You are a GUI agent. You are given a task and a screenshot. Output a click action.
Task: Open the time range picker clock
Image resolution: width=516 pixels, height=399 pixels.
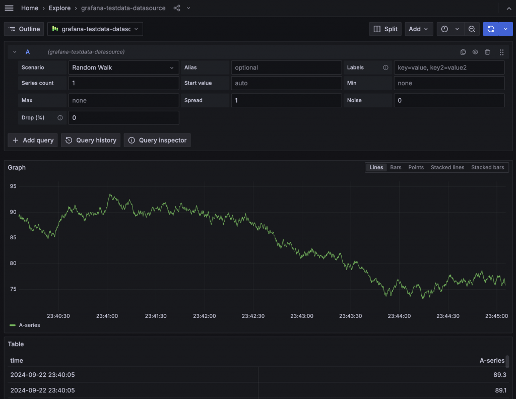click(x=444, y=29)
